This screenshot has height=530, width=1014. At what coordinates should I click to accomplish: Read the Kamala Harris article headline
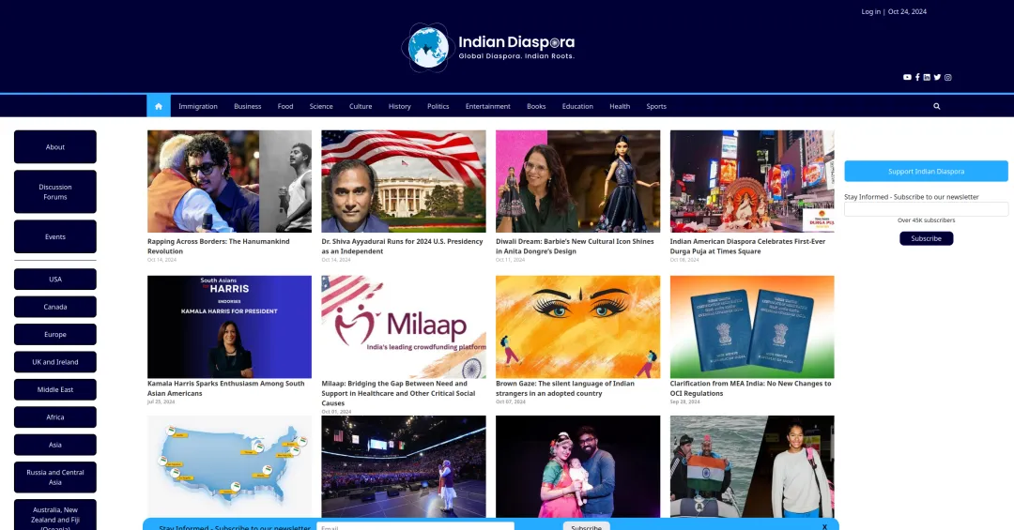click(x=226, y=387)
